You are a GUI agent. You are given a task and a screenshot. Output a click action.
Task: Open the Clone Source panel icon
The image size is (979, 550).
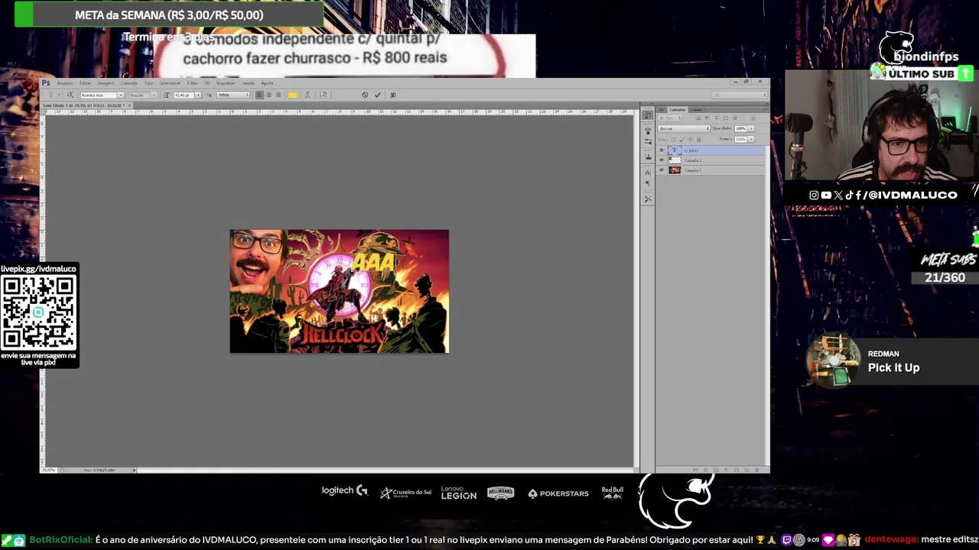648,157
